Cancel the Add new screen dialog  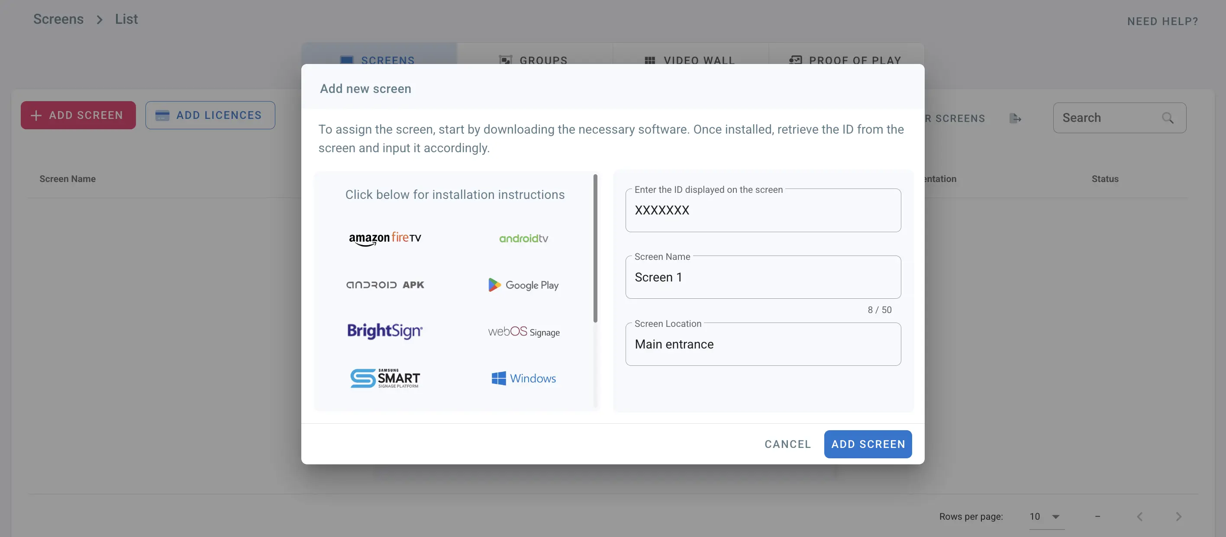[x=787, y=444]
